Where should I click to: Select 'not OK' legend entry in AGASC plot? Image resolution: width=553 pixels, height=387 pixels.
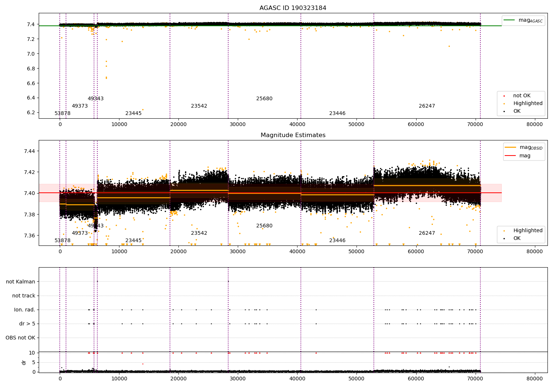click(x=522, y=96)
